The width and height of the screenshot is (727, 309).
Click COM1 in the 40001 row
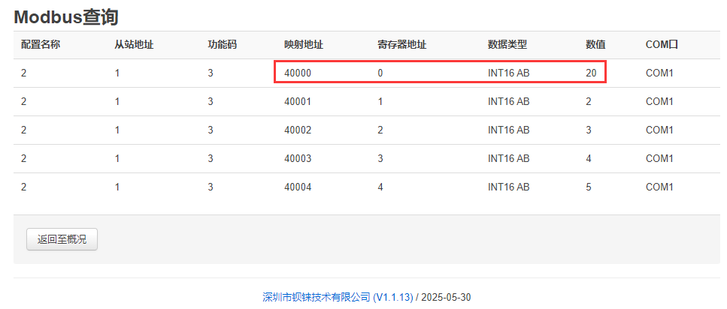tap(659, 102)
